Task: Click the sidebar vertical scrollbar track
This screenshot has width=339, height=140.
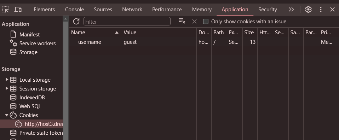Action: click(66, 81)
